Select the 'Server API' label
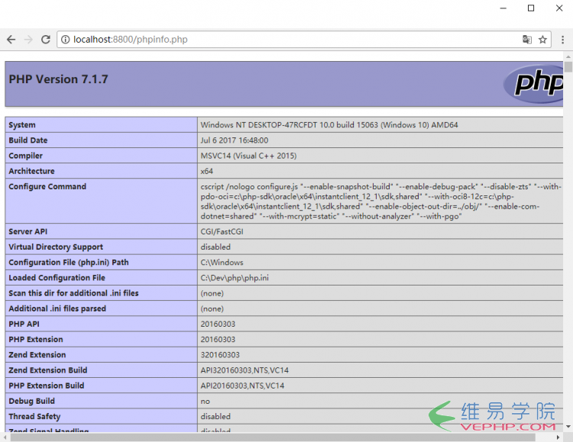Screen dimensions: 573x442 pyautogui.click(x=28, y=231)
